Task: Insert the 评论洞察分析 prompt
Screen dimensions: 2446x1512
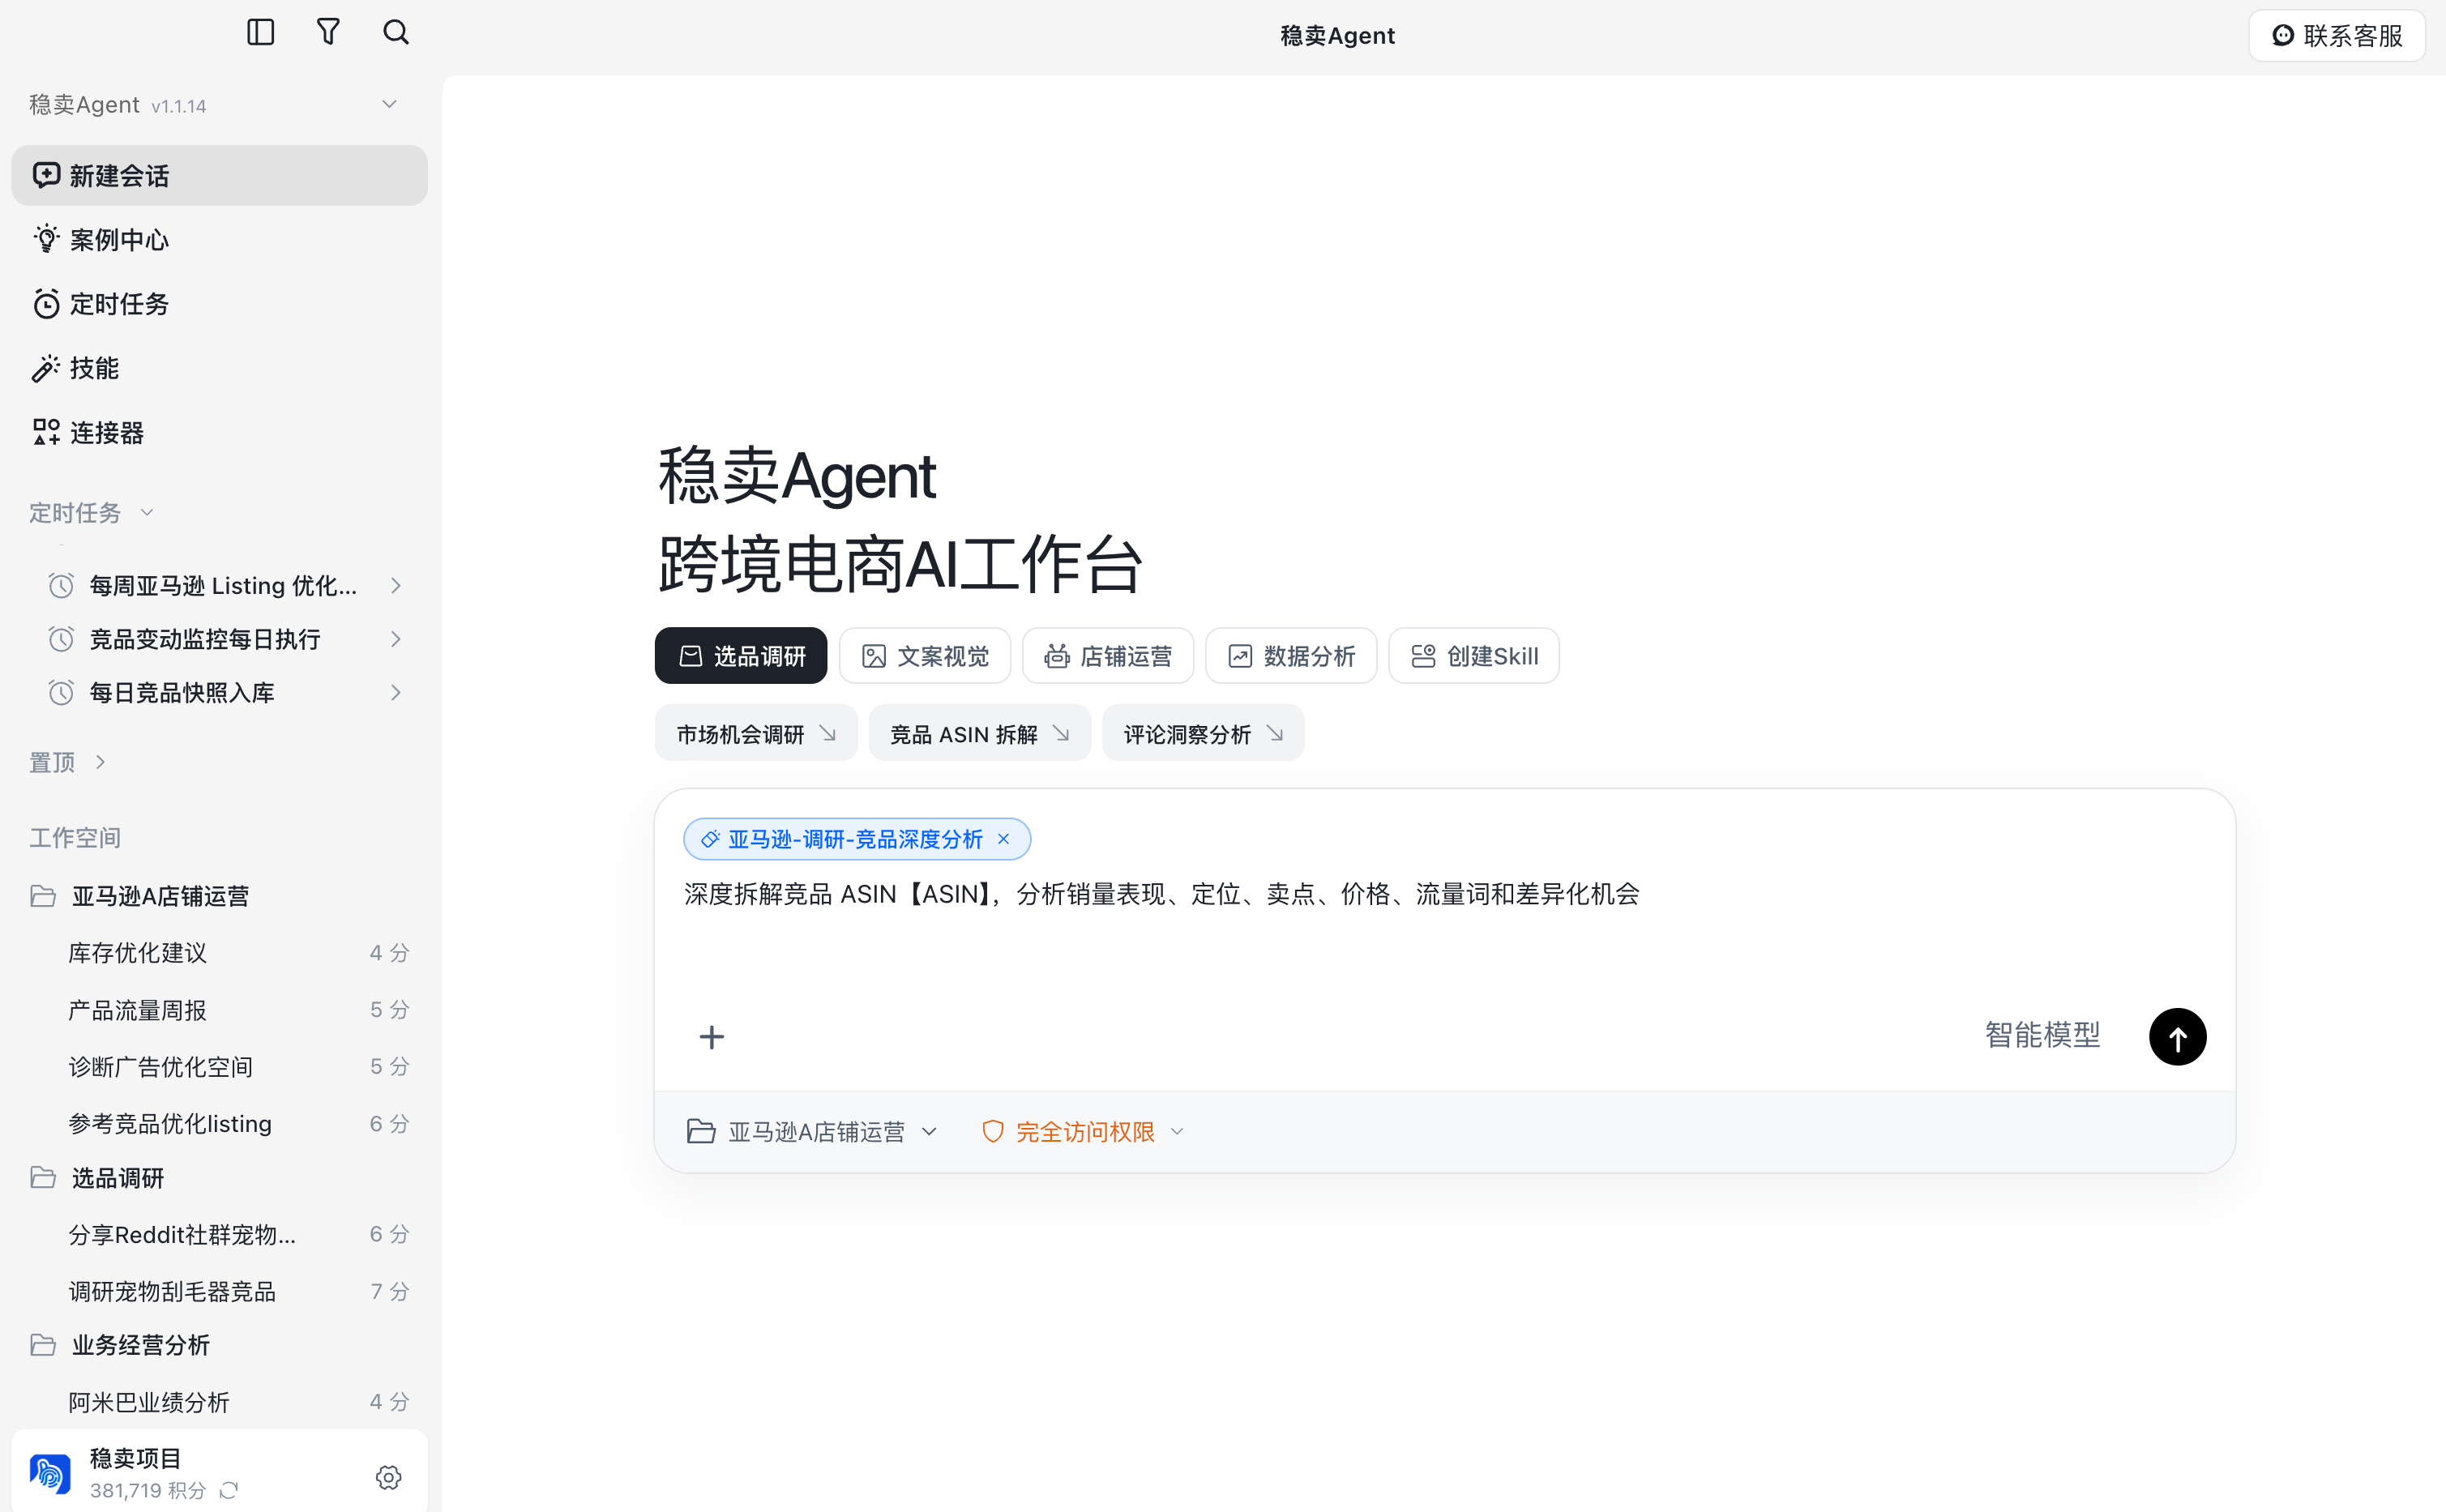Action: click(1203, 734)
